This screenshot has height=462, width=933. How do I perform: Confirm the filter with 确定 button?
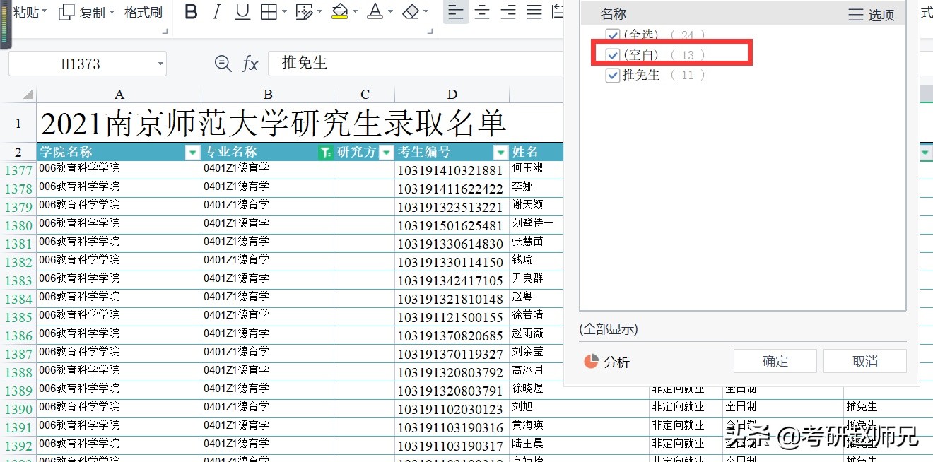775,360
